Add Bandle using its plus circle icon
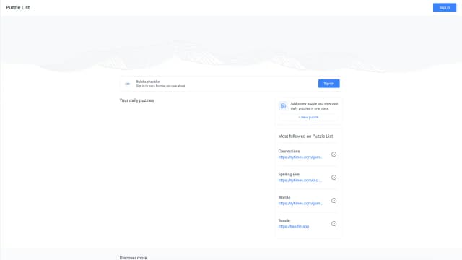The height and width of the screenshot is (260, 462). click(334, 223)
